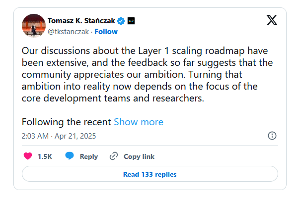This screenshot has height=197, width=298.
Task: Open the @tkstanczak handle link
Action: click(x=68, y=32)
